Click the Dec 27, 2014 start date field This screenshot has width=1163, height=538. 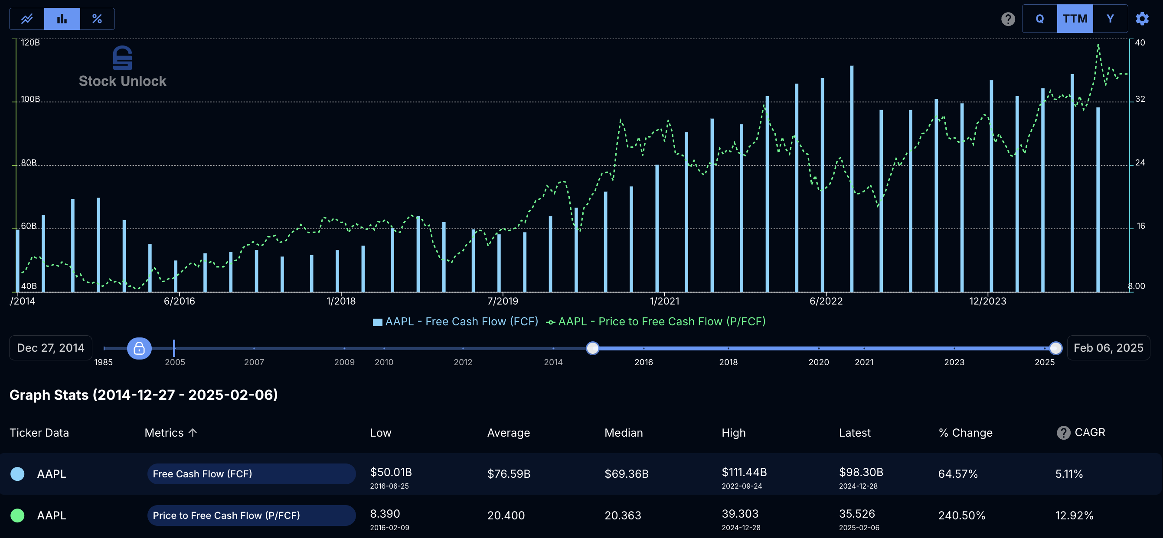[x=51, y=348]
